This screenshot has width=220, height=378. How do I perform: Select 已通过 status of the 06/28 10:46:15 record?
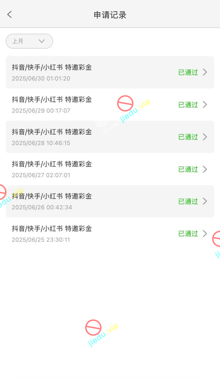click(x=188, y=137)
